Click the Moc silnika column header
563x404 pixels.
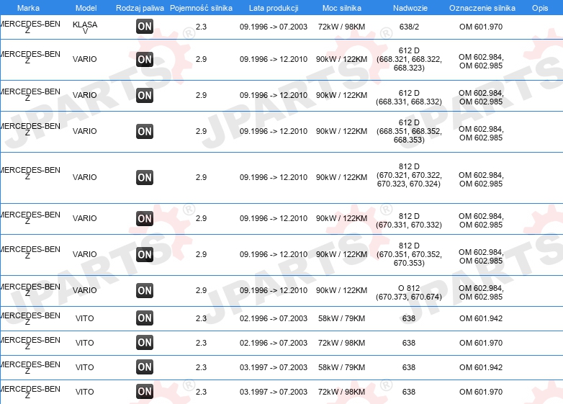point(341,8)
